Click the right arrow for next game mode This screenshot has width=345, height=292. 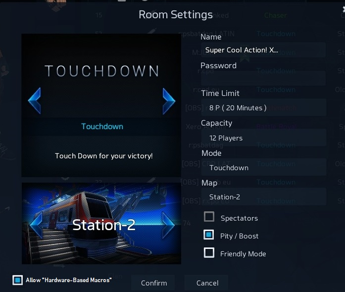[169, 101]
